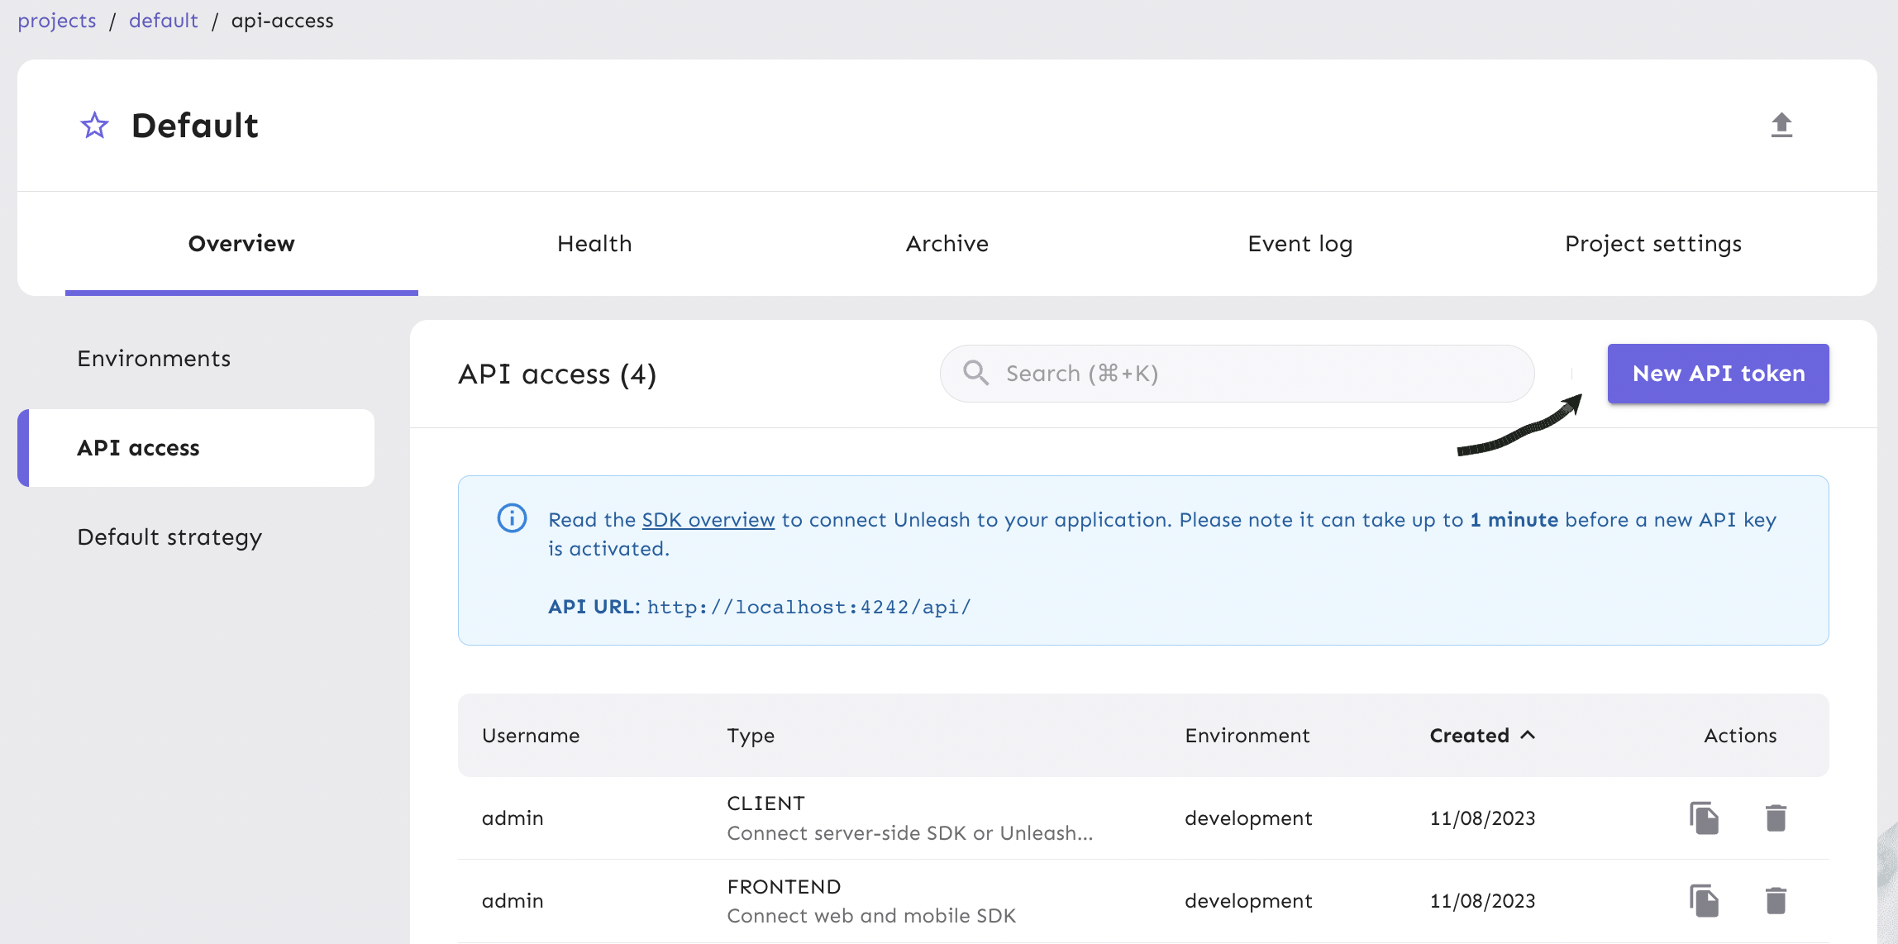
Task: Go to projects breadcrumb
Action: pos(56,20)
